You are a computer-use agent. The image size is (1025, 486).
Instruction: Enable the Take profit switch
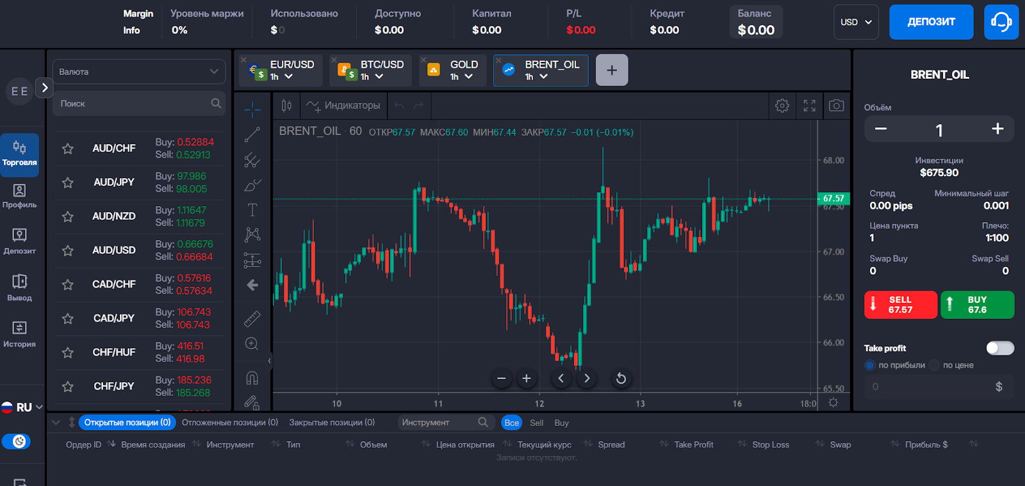tap(999, 348)
